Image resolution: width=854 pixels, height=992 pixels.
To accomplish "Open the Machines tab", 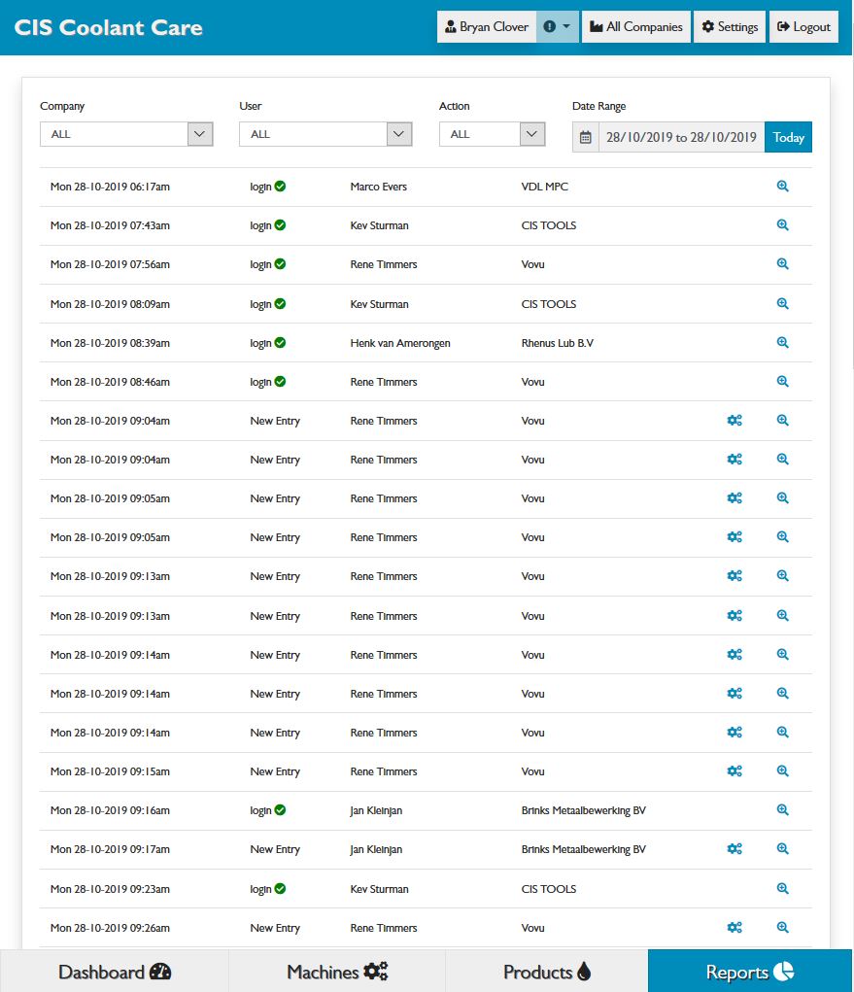I will (x=337, y=972).
